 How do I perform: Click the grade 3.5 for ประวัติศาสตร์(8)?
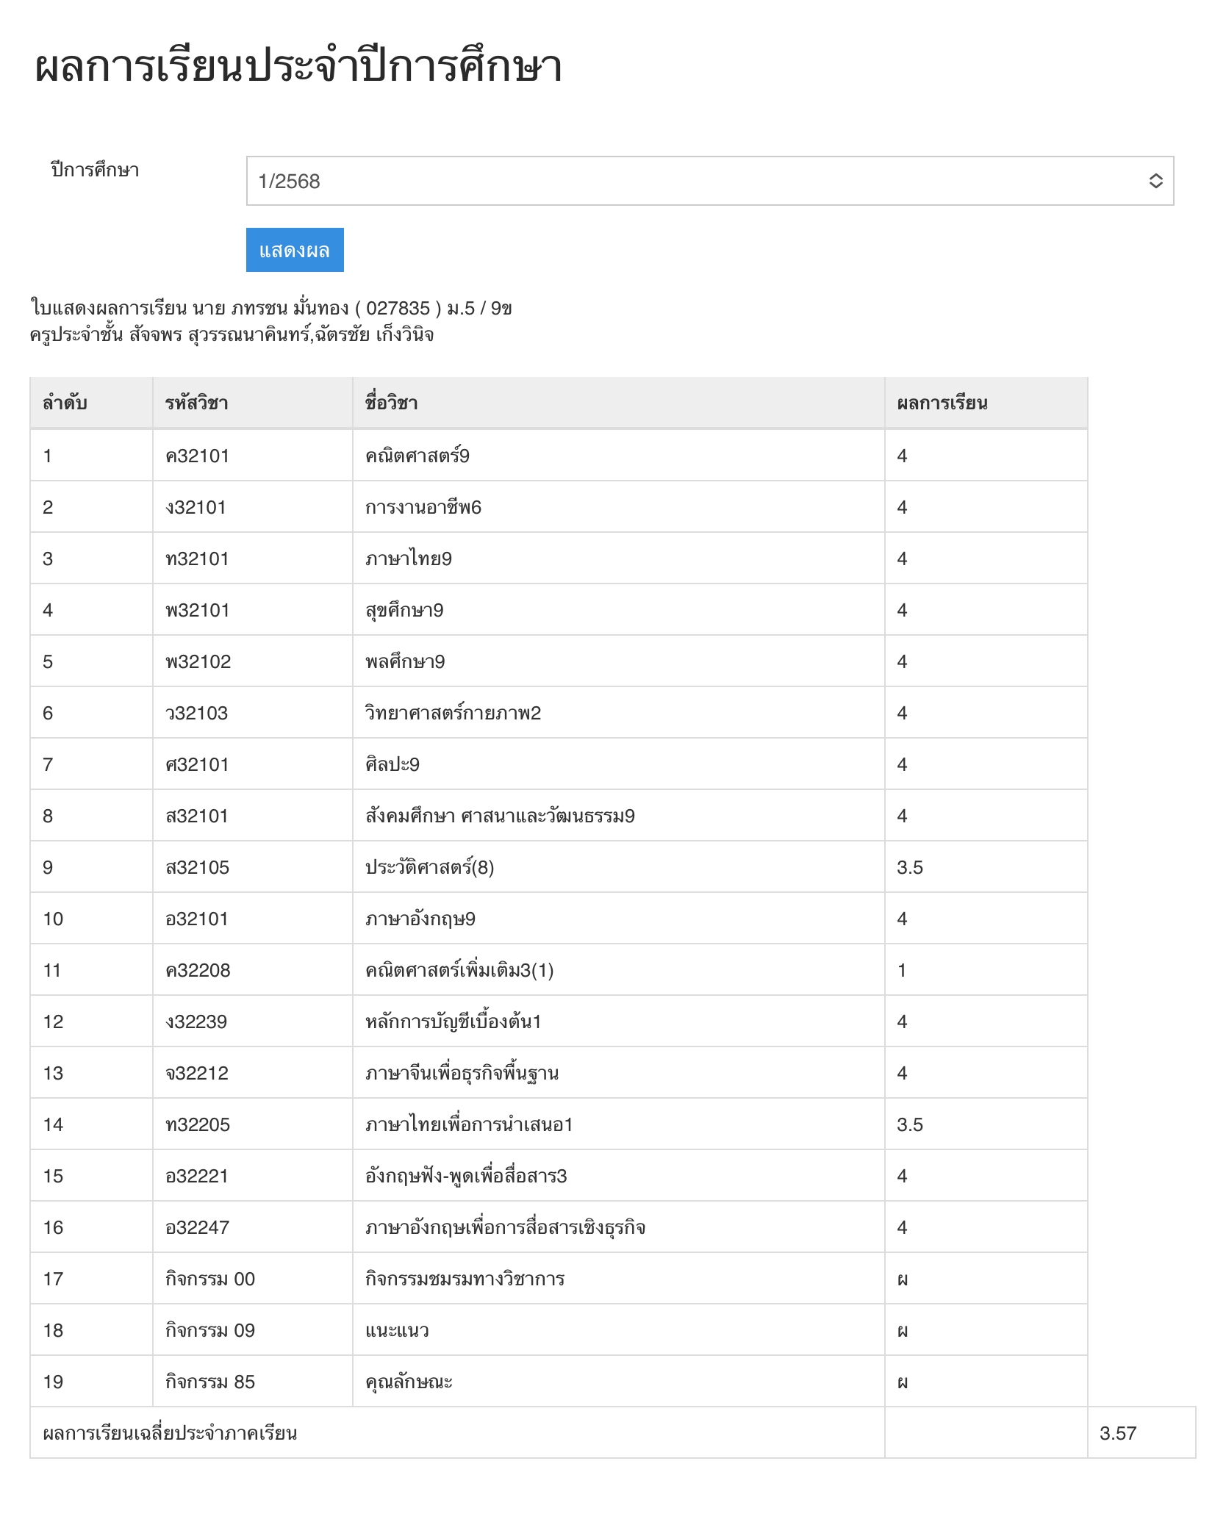click(x=909, y=867)
